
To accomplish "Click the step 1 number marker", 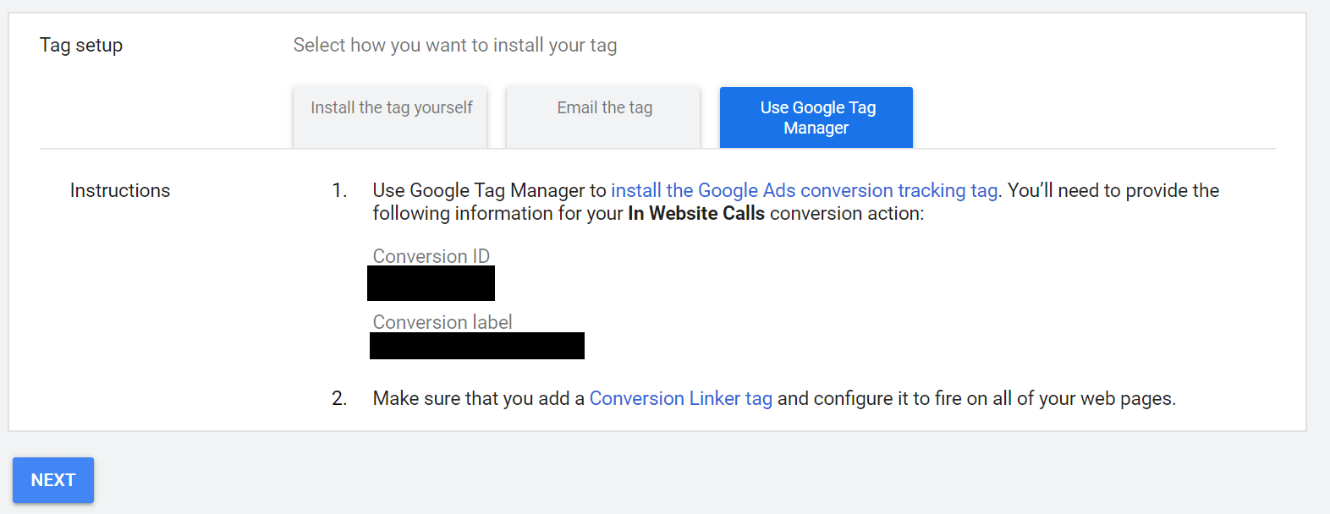I will click(339, 191).
